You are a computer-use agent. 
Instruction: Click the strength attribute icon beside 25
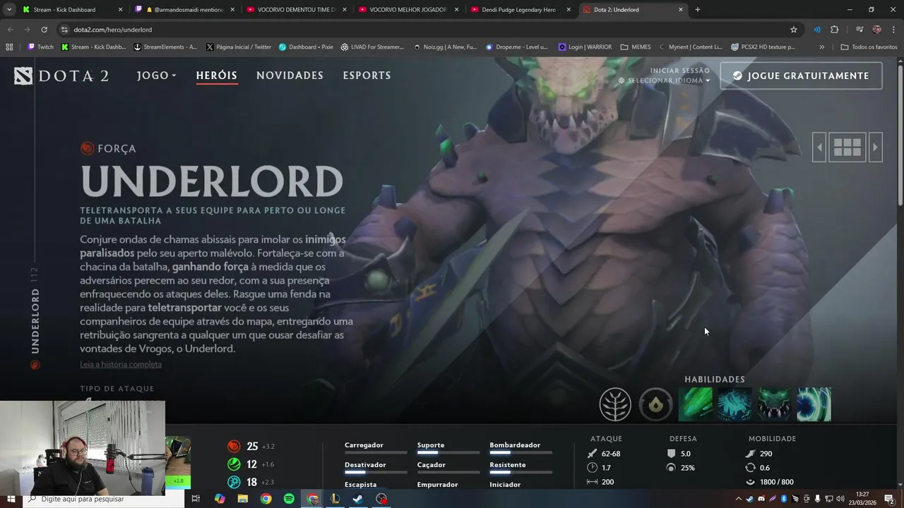[234, 446]
